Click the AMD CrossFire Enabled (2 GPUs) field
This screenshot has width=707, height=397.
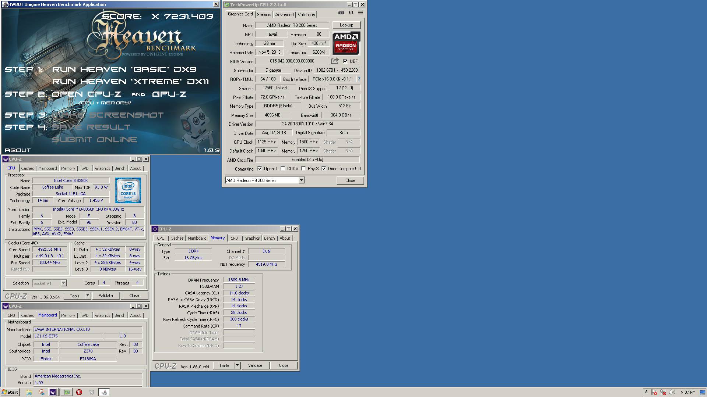tap(307, 160)
